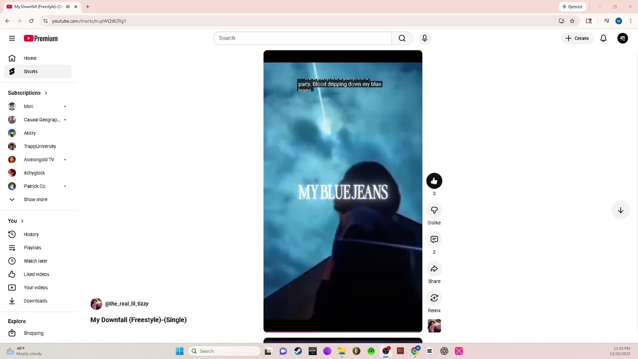Open Patrick Cc: subscription channel
The image size is (638, 359).
click(x=38, y=186)
